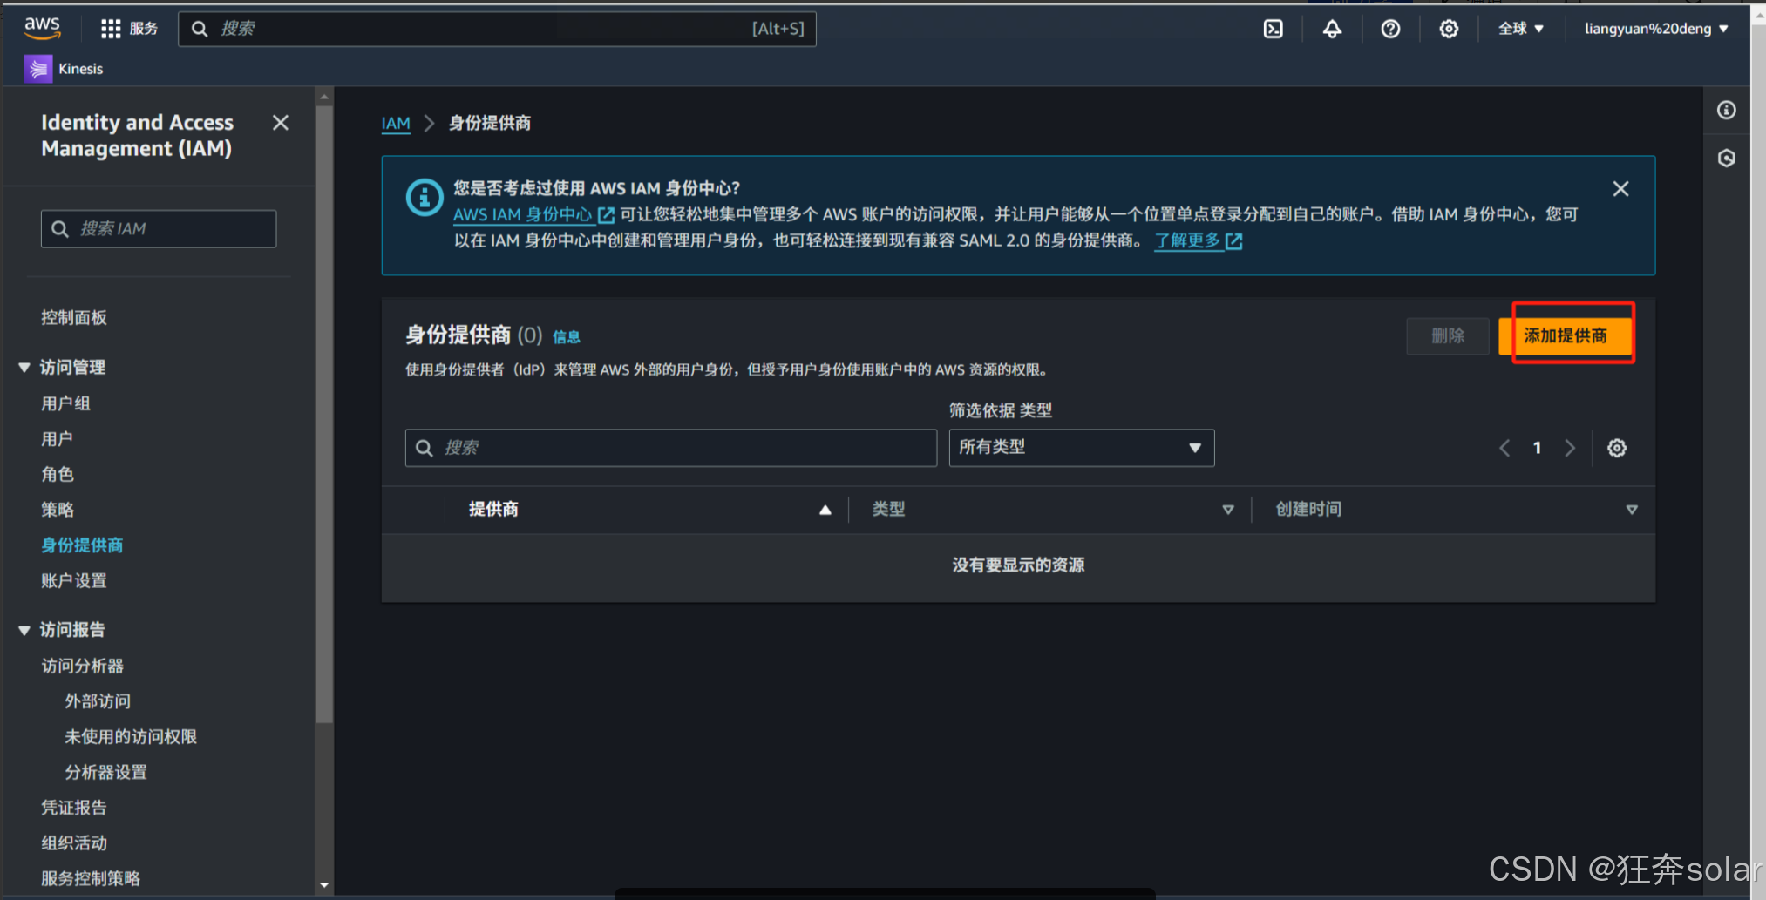Open 服务控制策略 in sidebar
The width and height of the screenshot is (1766, 900).
point(91,878)
